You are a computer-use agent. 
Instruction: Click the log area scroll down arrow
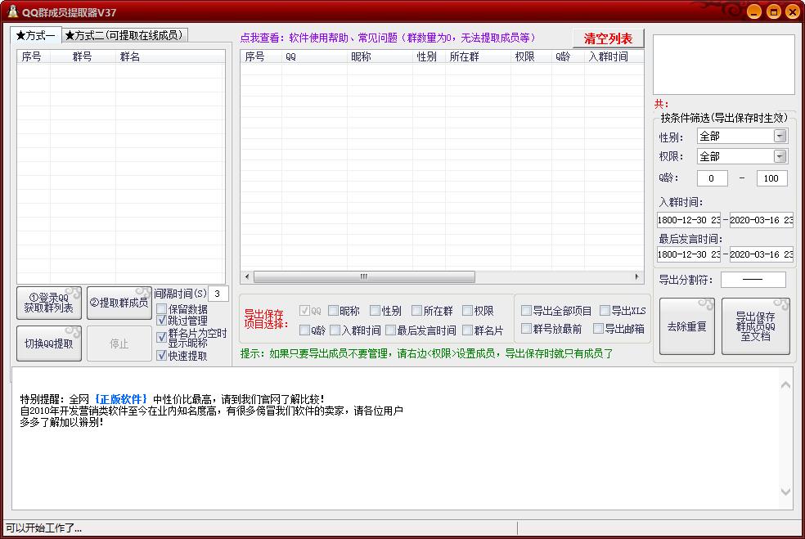click(x=785, y=492)
